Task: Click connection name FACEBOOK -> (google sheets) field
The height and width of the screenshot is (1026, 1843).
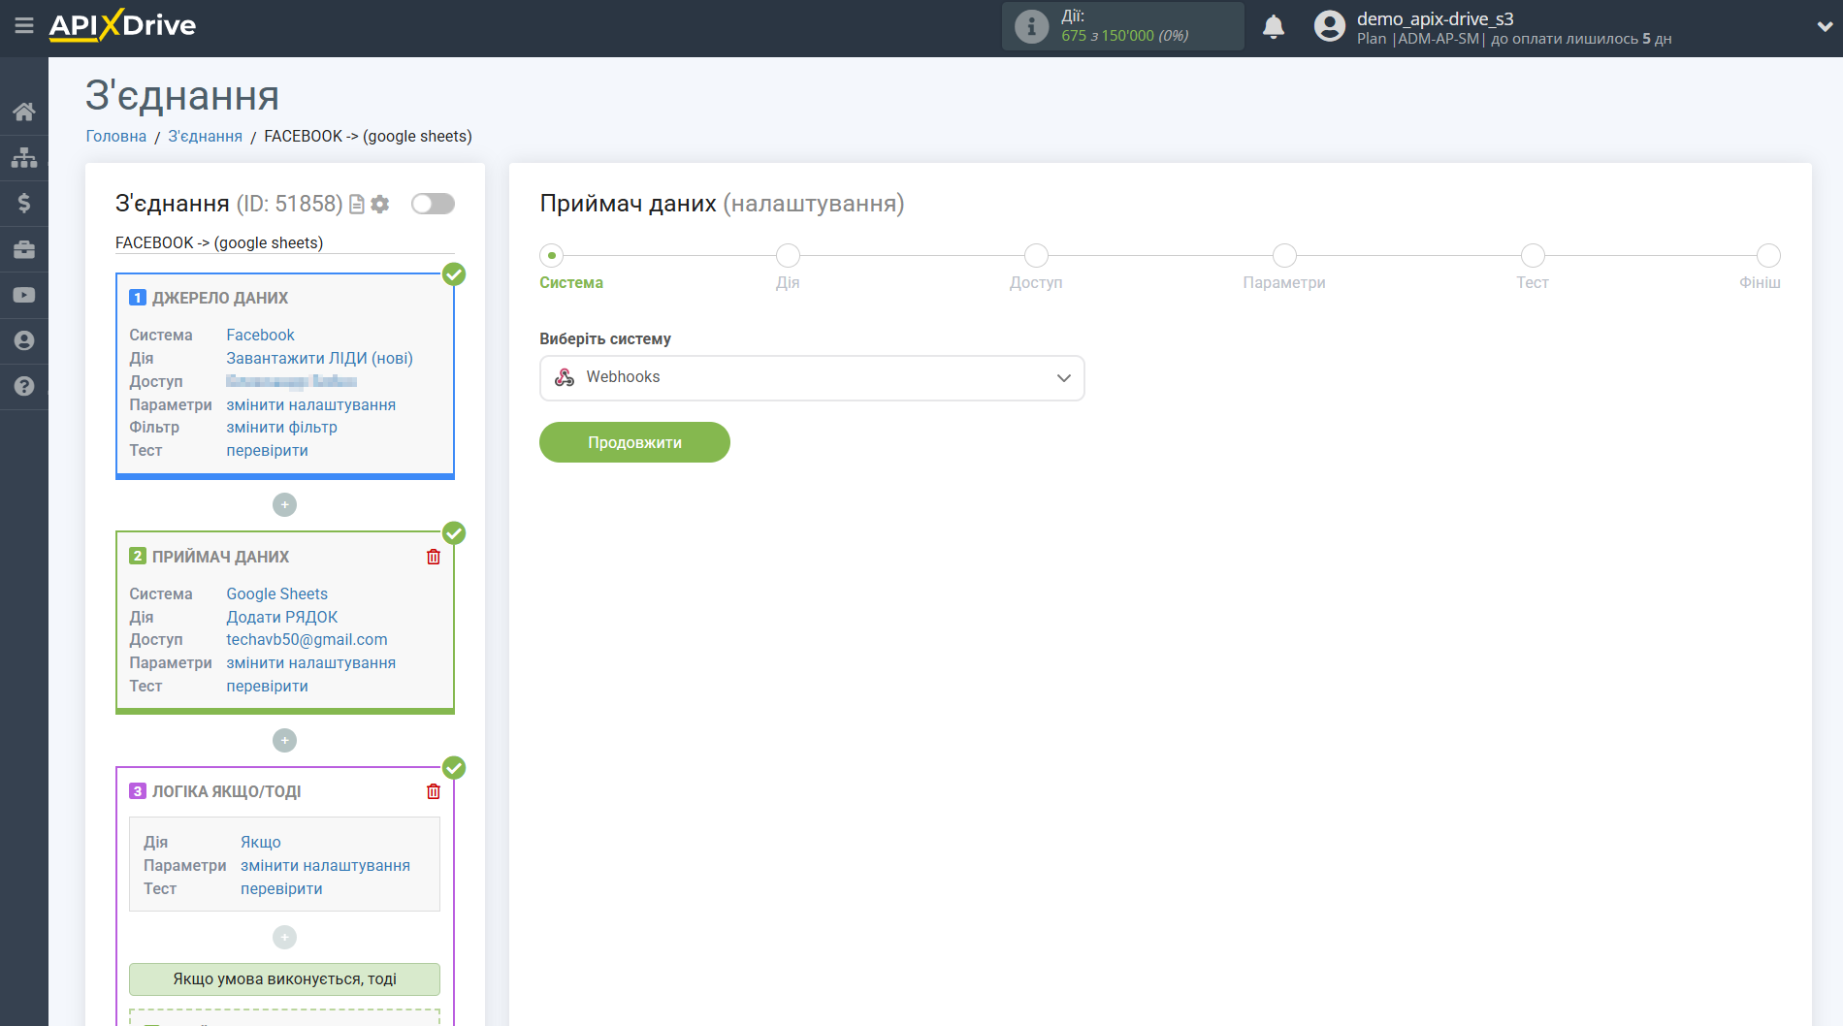Action: click(284, 242)
